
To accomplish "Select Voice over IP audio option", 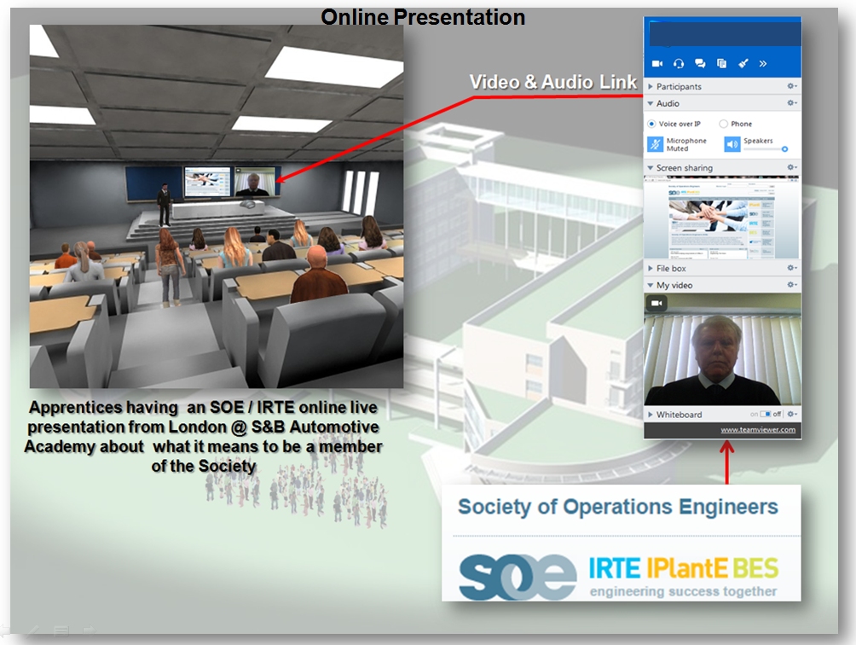I will [674, 124].
